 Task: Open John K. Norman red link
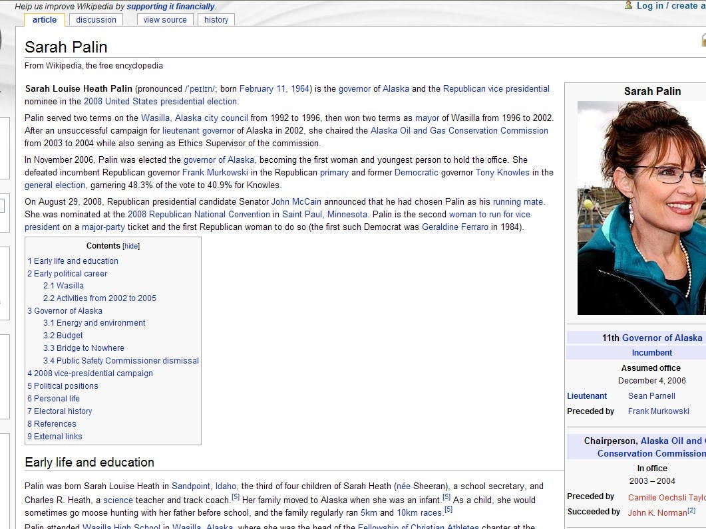657,513
